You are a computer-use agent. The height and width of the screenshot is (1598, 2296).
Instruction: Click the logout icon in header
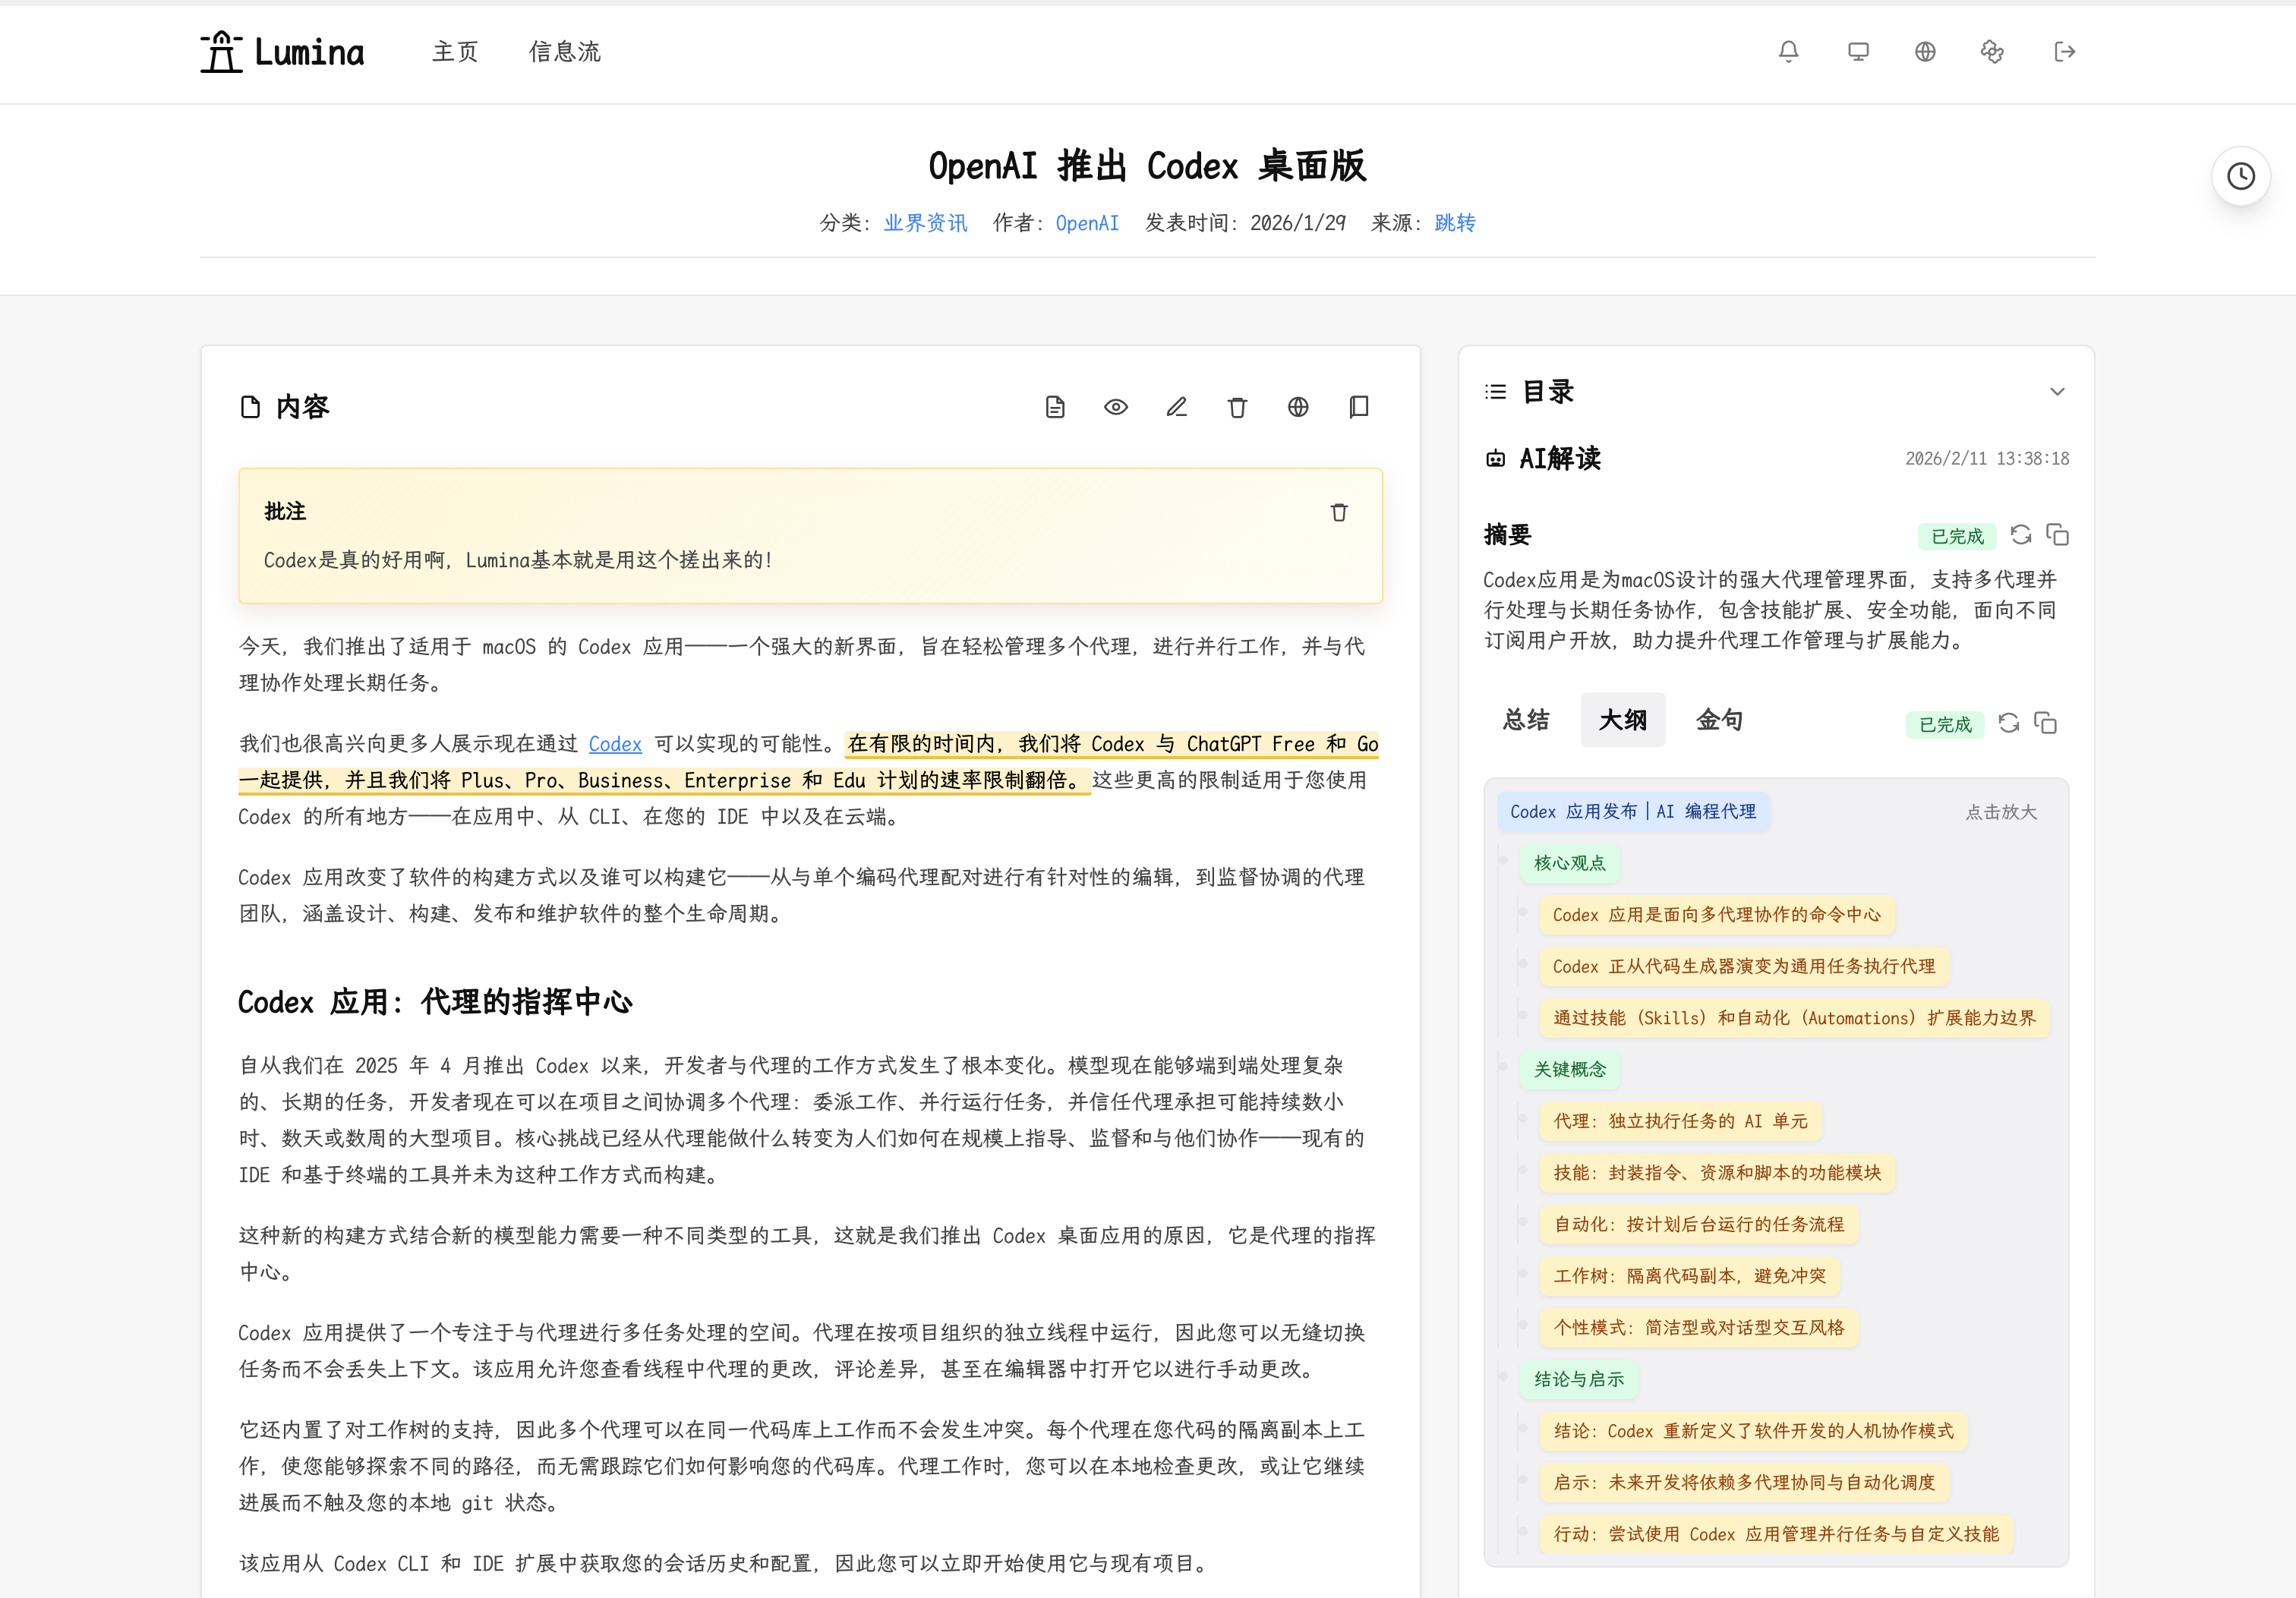tap(2064, 51)
